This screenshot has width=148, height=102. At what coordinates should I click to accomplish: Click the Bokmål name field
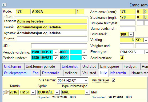[x=52, y=27]
